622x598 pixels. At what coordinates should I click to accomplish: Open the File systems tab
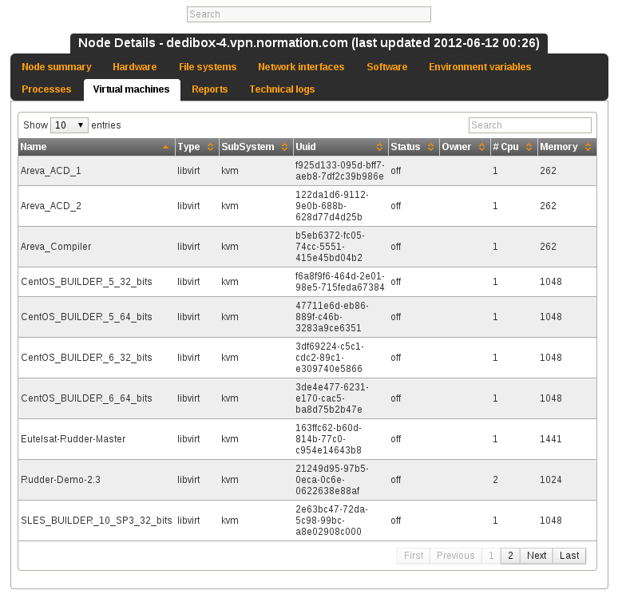click(208, 66)
